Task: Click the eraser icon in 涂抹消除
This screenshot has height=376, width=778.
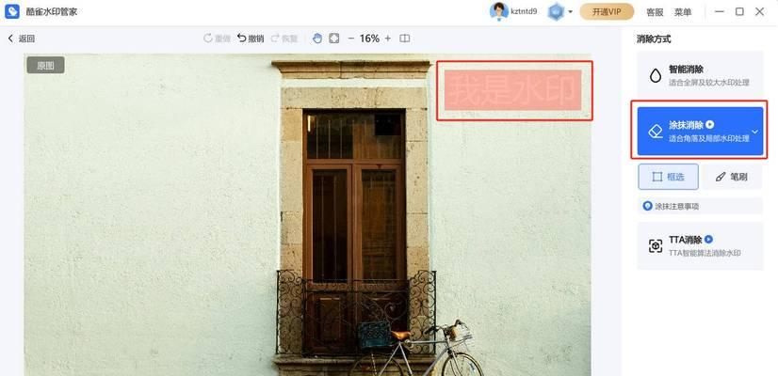Action: click(656, 132)
